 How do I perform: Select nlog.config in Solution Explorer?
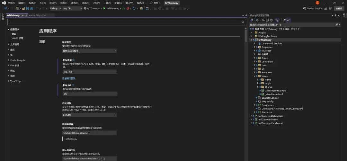(x=267, y=102)
